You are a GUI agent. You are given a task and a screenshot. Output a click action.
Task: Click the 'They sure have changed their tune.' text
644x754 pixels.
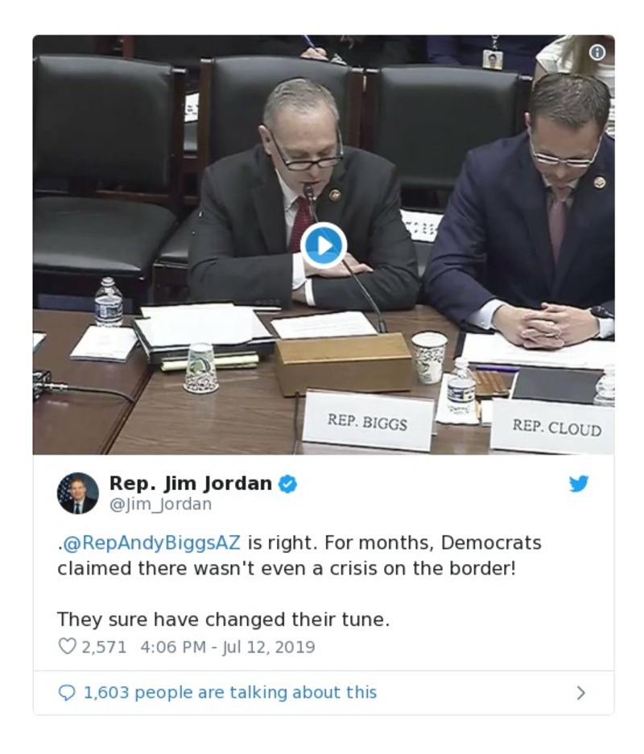tap(223, 620)
